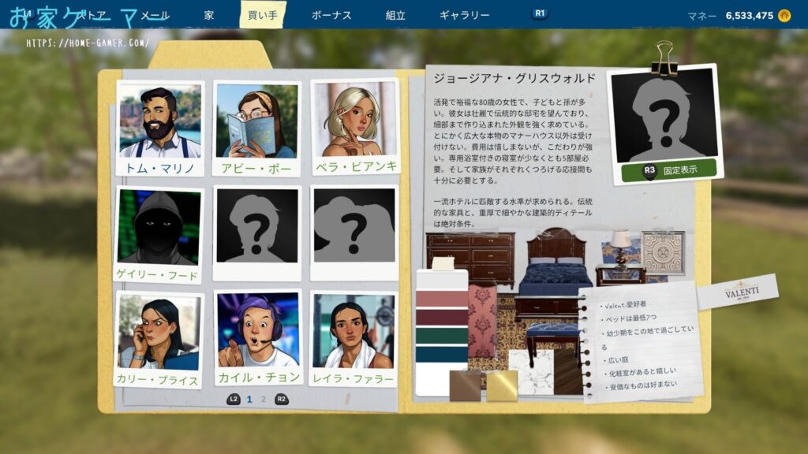Open the ギャラリー tab

click(x=464, y=16)
